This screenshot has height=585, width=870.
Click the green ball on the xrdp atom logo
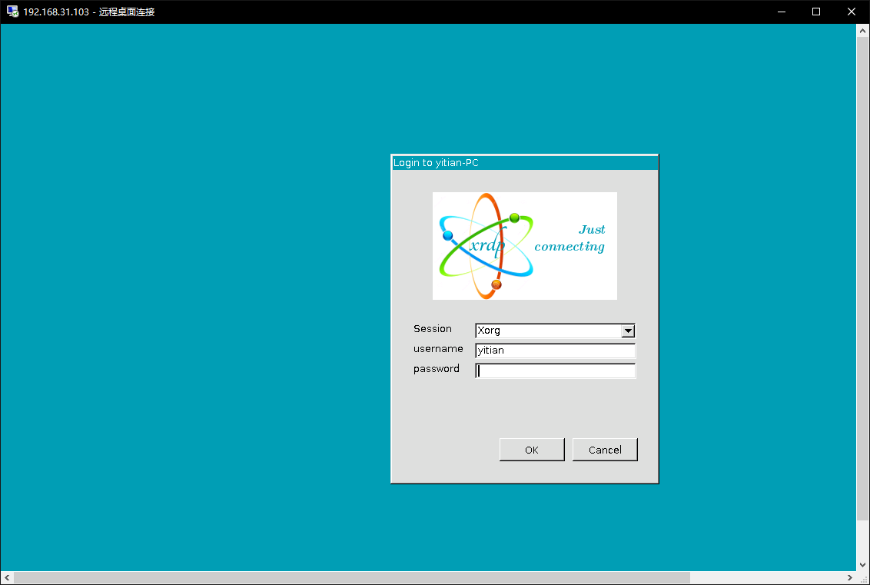[x=515, y=219]
